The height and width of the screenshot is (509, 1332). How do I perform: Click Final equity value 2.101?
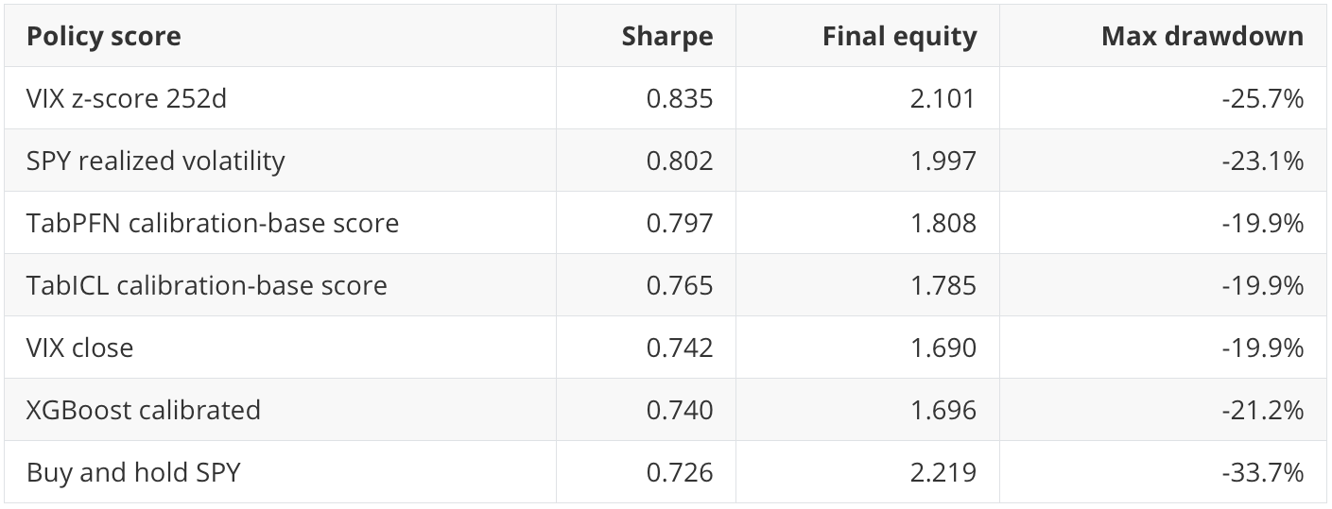[x=943, y=98]
